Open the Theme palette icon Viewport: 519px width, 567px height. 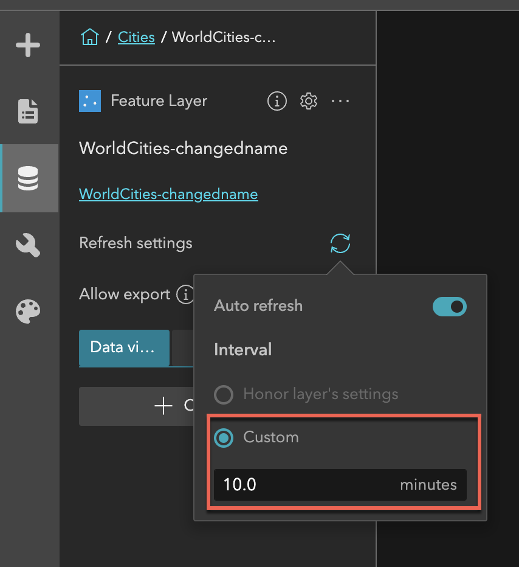coord(28,312)
